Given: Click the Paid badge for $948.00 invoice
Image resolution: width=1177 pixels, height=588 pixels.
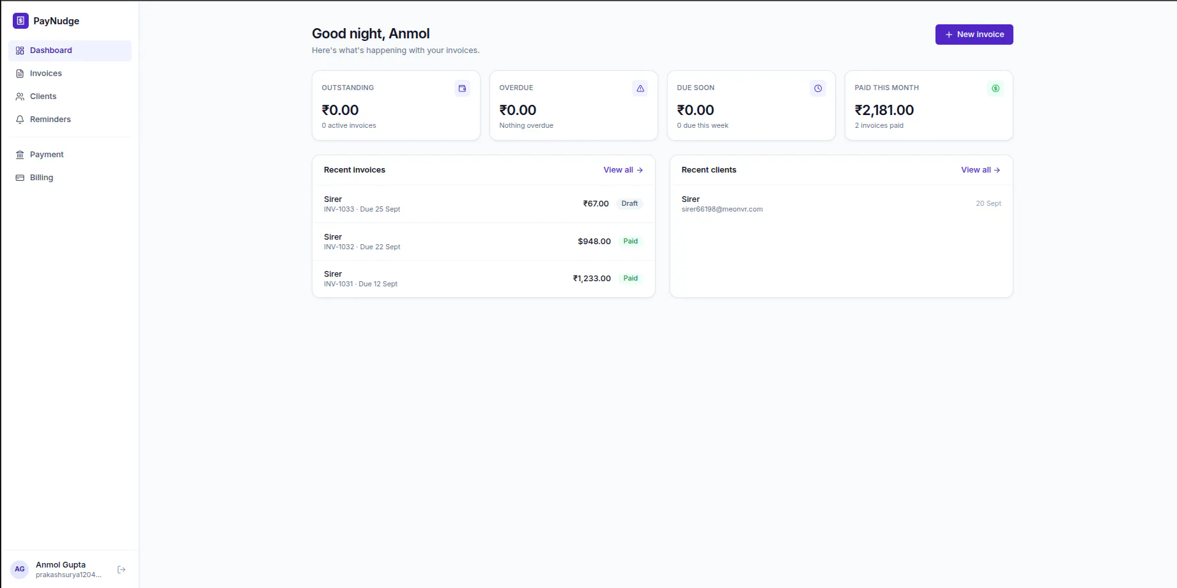Looking at the screenshot, I should pos(630,242).
